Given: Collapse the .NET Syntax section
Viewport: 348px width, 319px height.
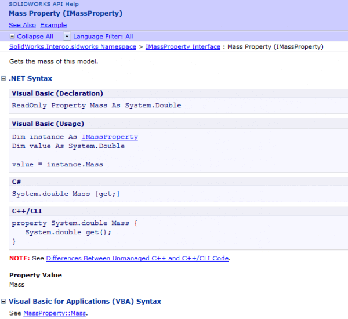Looking at the screenshot, I should [x=3, y=78].
